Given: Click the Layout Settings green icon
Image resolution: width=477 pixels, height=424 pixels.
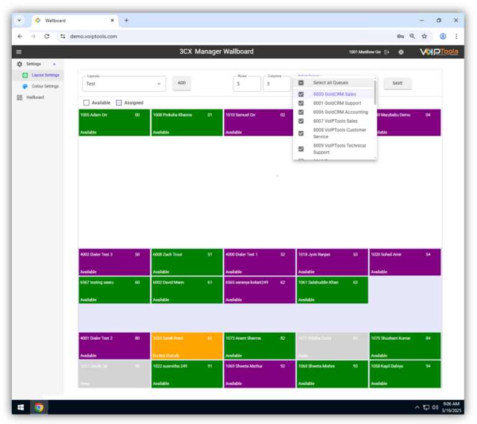Looking at the screenshot, I should click(x=25, y=75).
